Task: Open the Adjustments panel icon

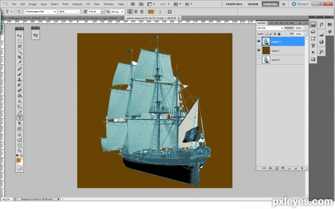Action: point(313,52)
